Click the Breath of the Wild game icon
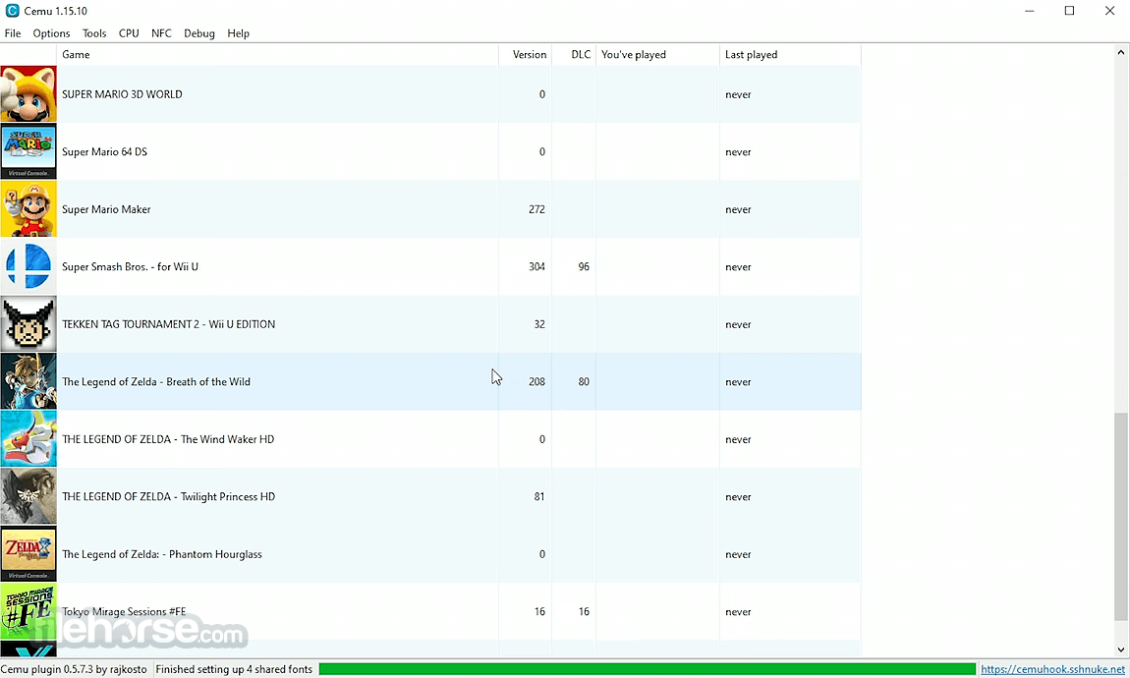The image size is (1130, 678). click(28, 382)
